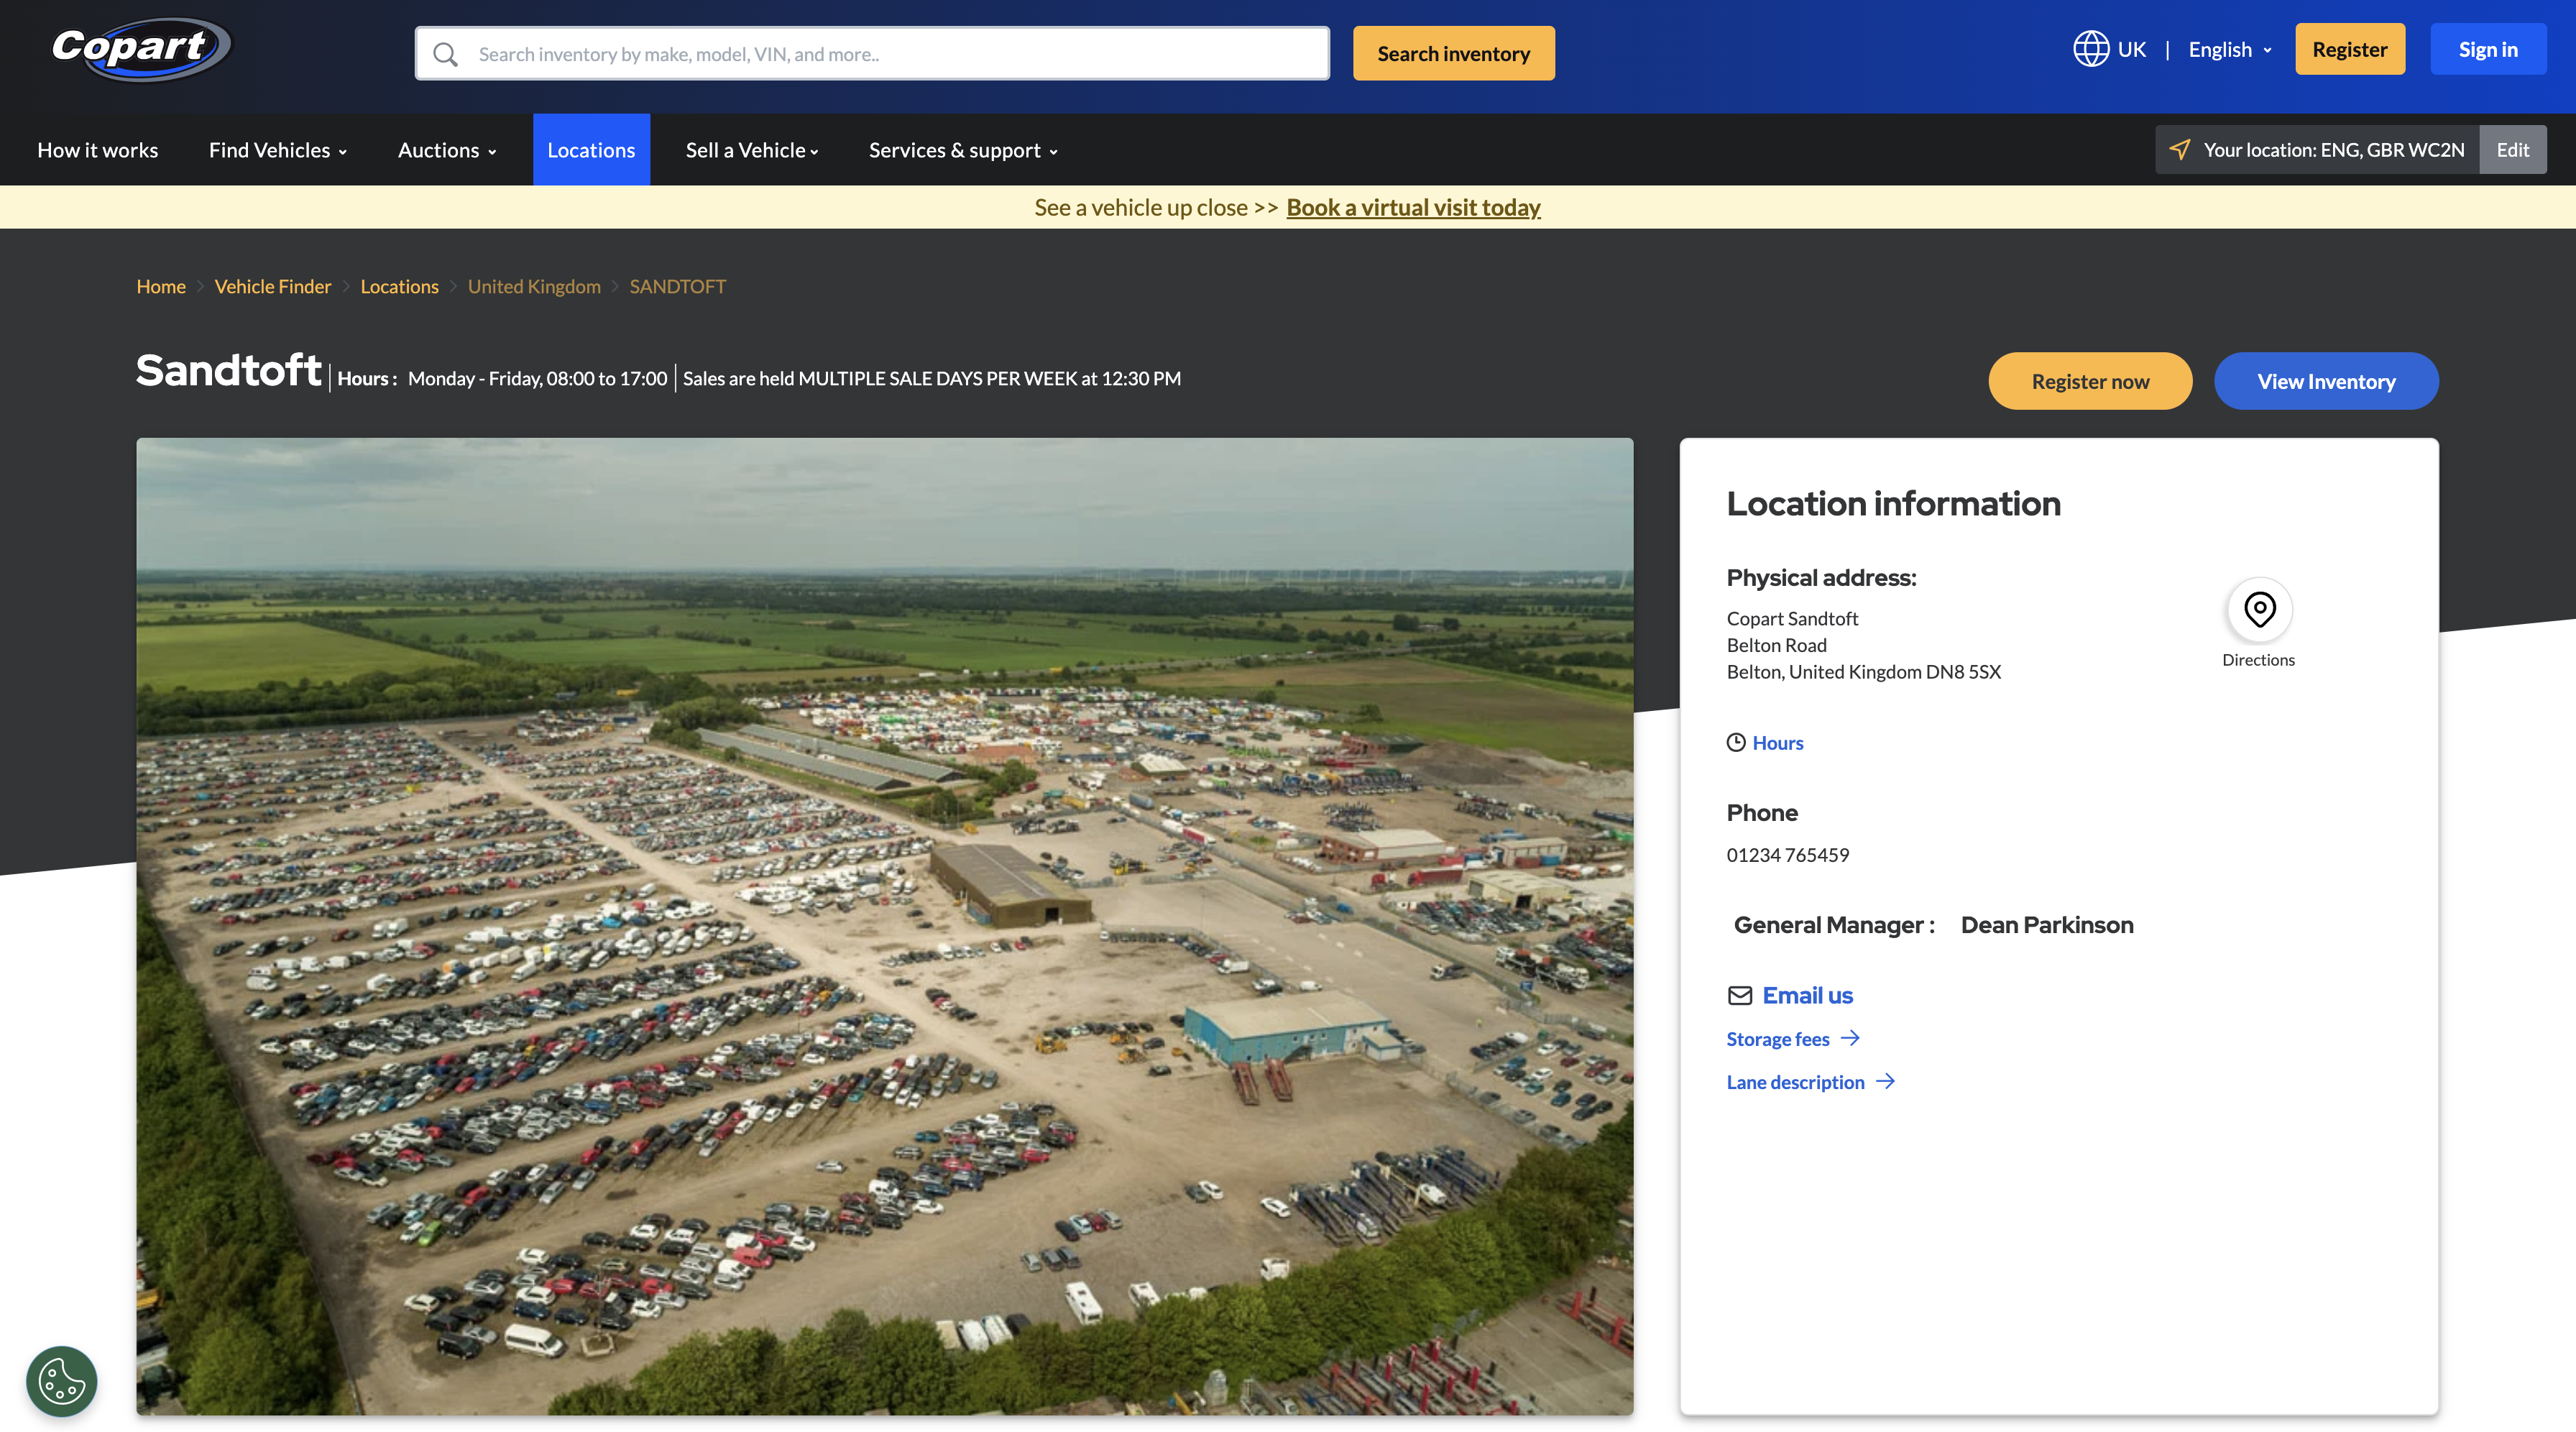Click the arrow icon beside Lane description
The height and width of the screenshot is (1432, 2576).
tap(1886, 1081)
